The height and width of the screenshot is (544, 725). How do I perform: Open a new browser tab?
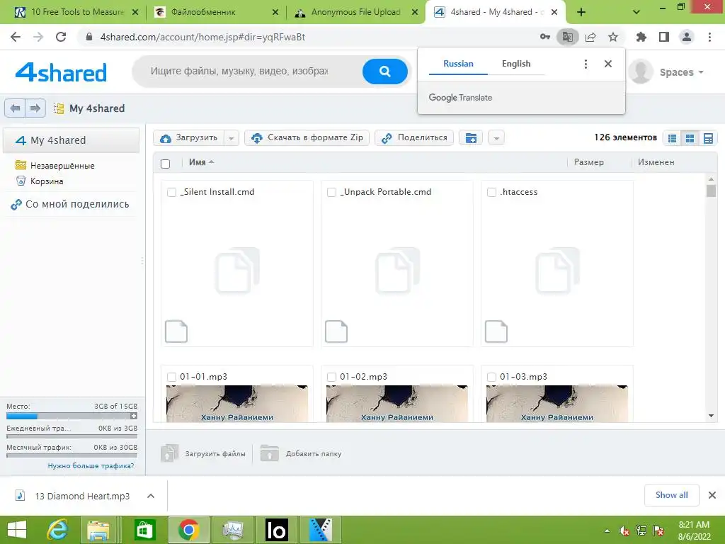(x=581, y=12)
